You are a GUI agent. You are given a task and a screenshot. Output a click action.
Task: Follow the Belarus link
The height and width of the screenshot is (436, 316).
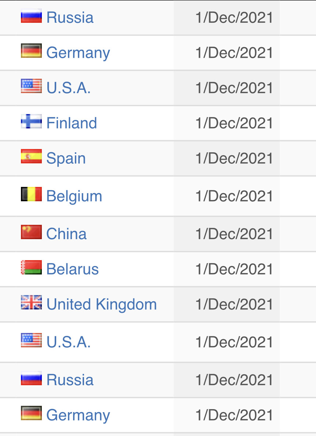coord(72,269)
